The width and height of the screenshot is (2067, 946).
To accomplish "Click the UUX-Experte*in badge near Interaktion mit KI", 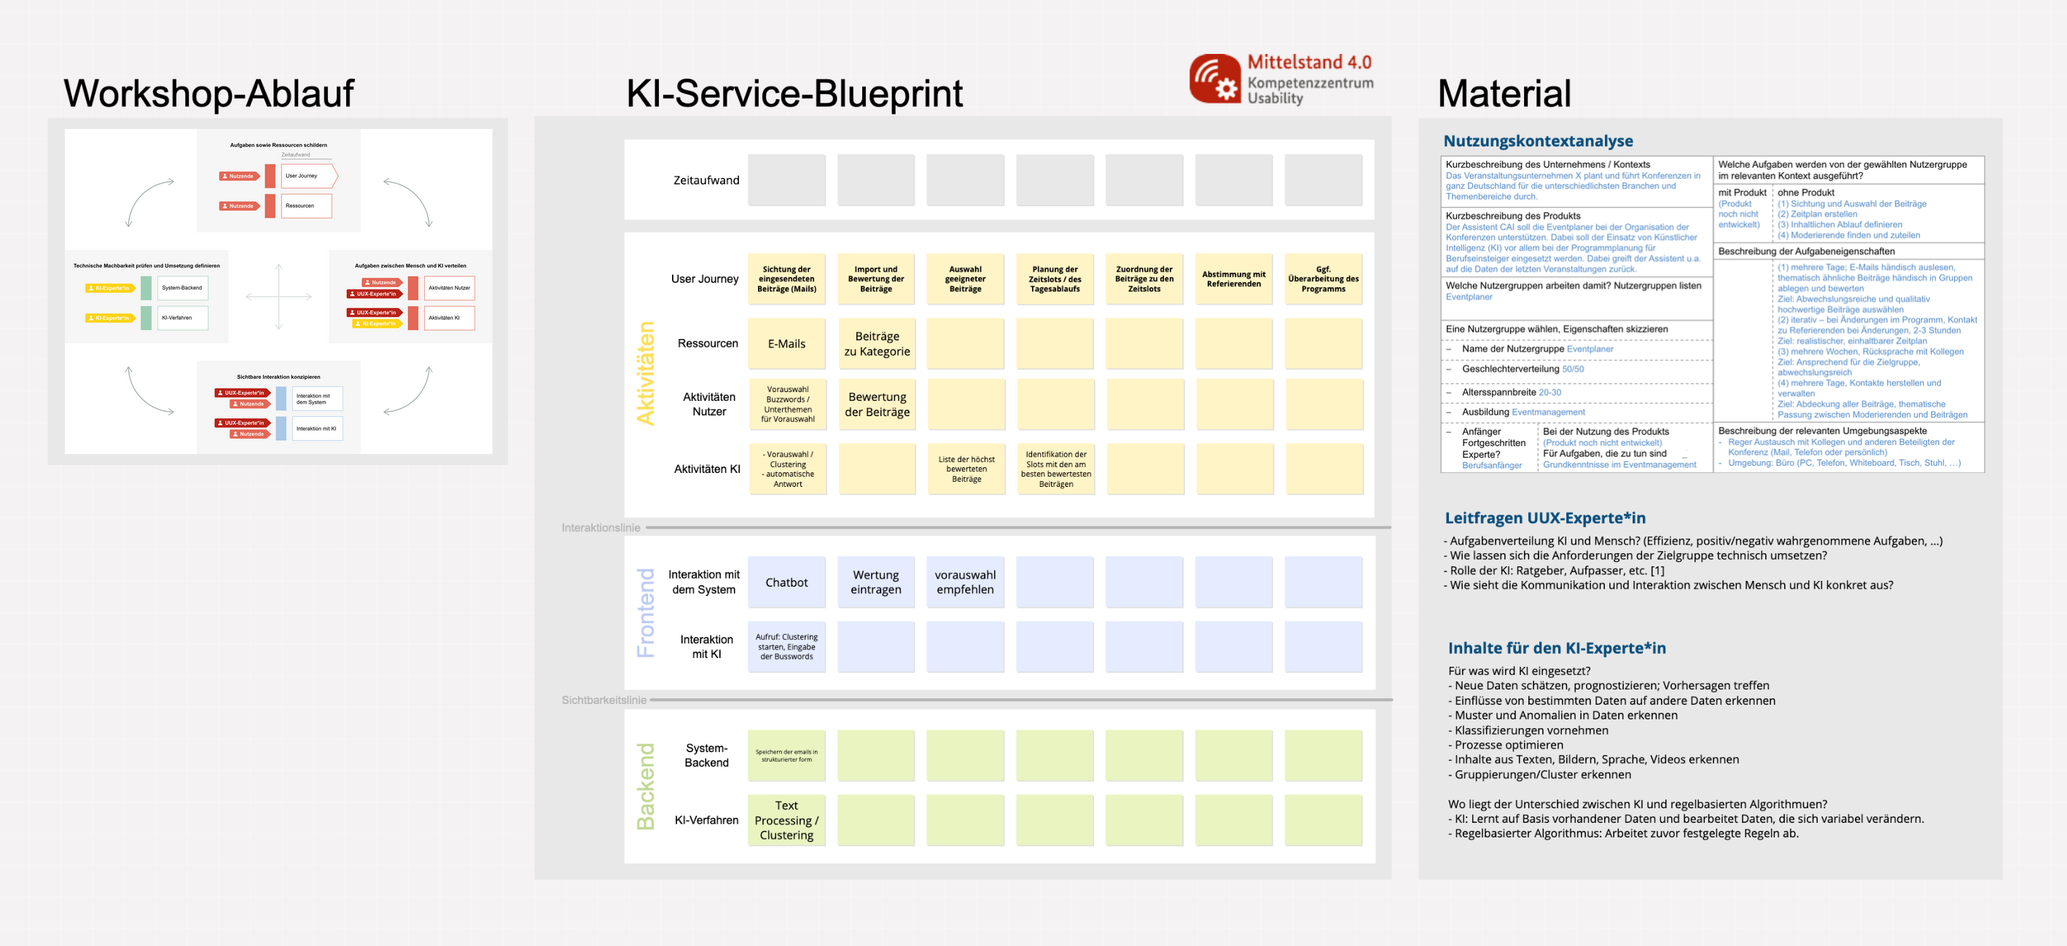I will 241,423.
